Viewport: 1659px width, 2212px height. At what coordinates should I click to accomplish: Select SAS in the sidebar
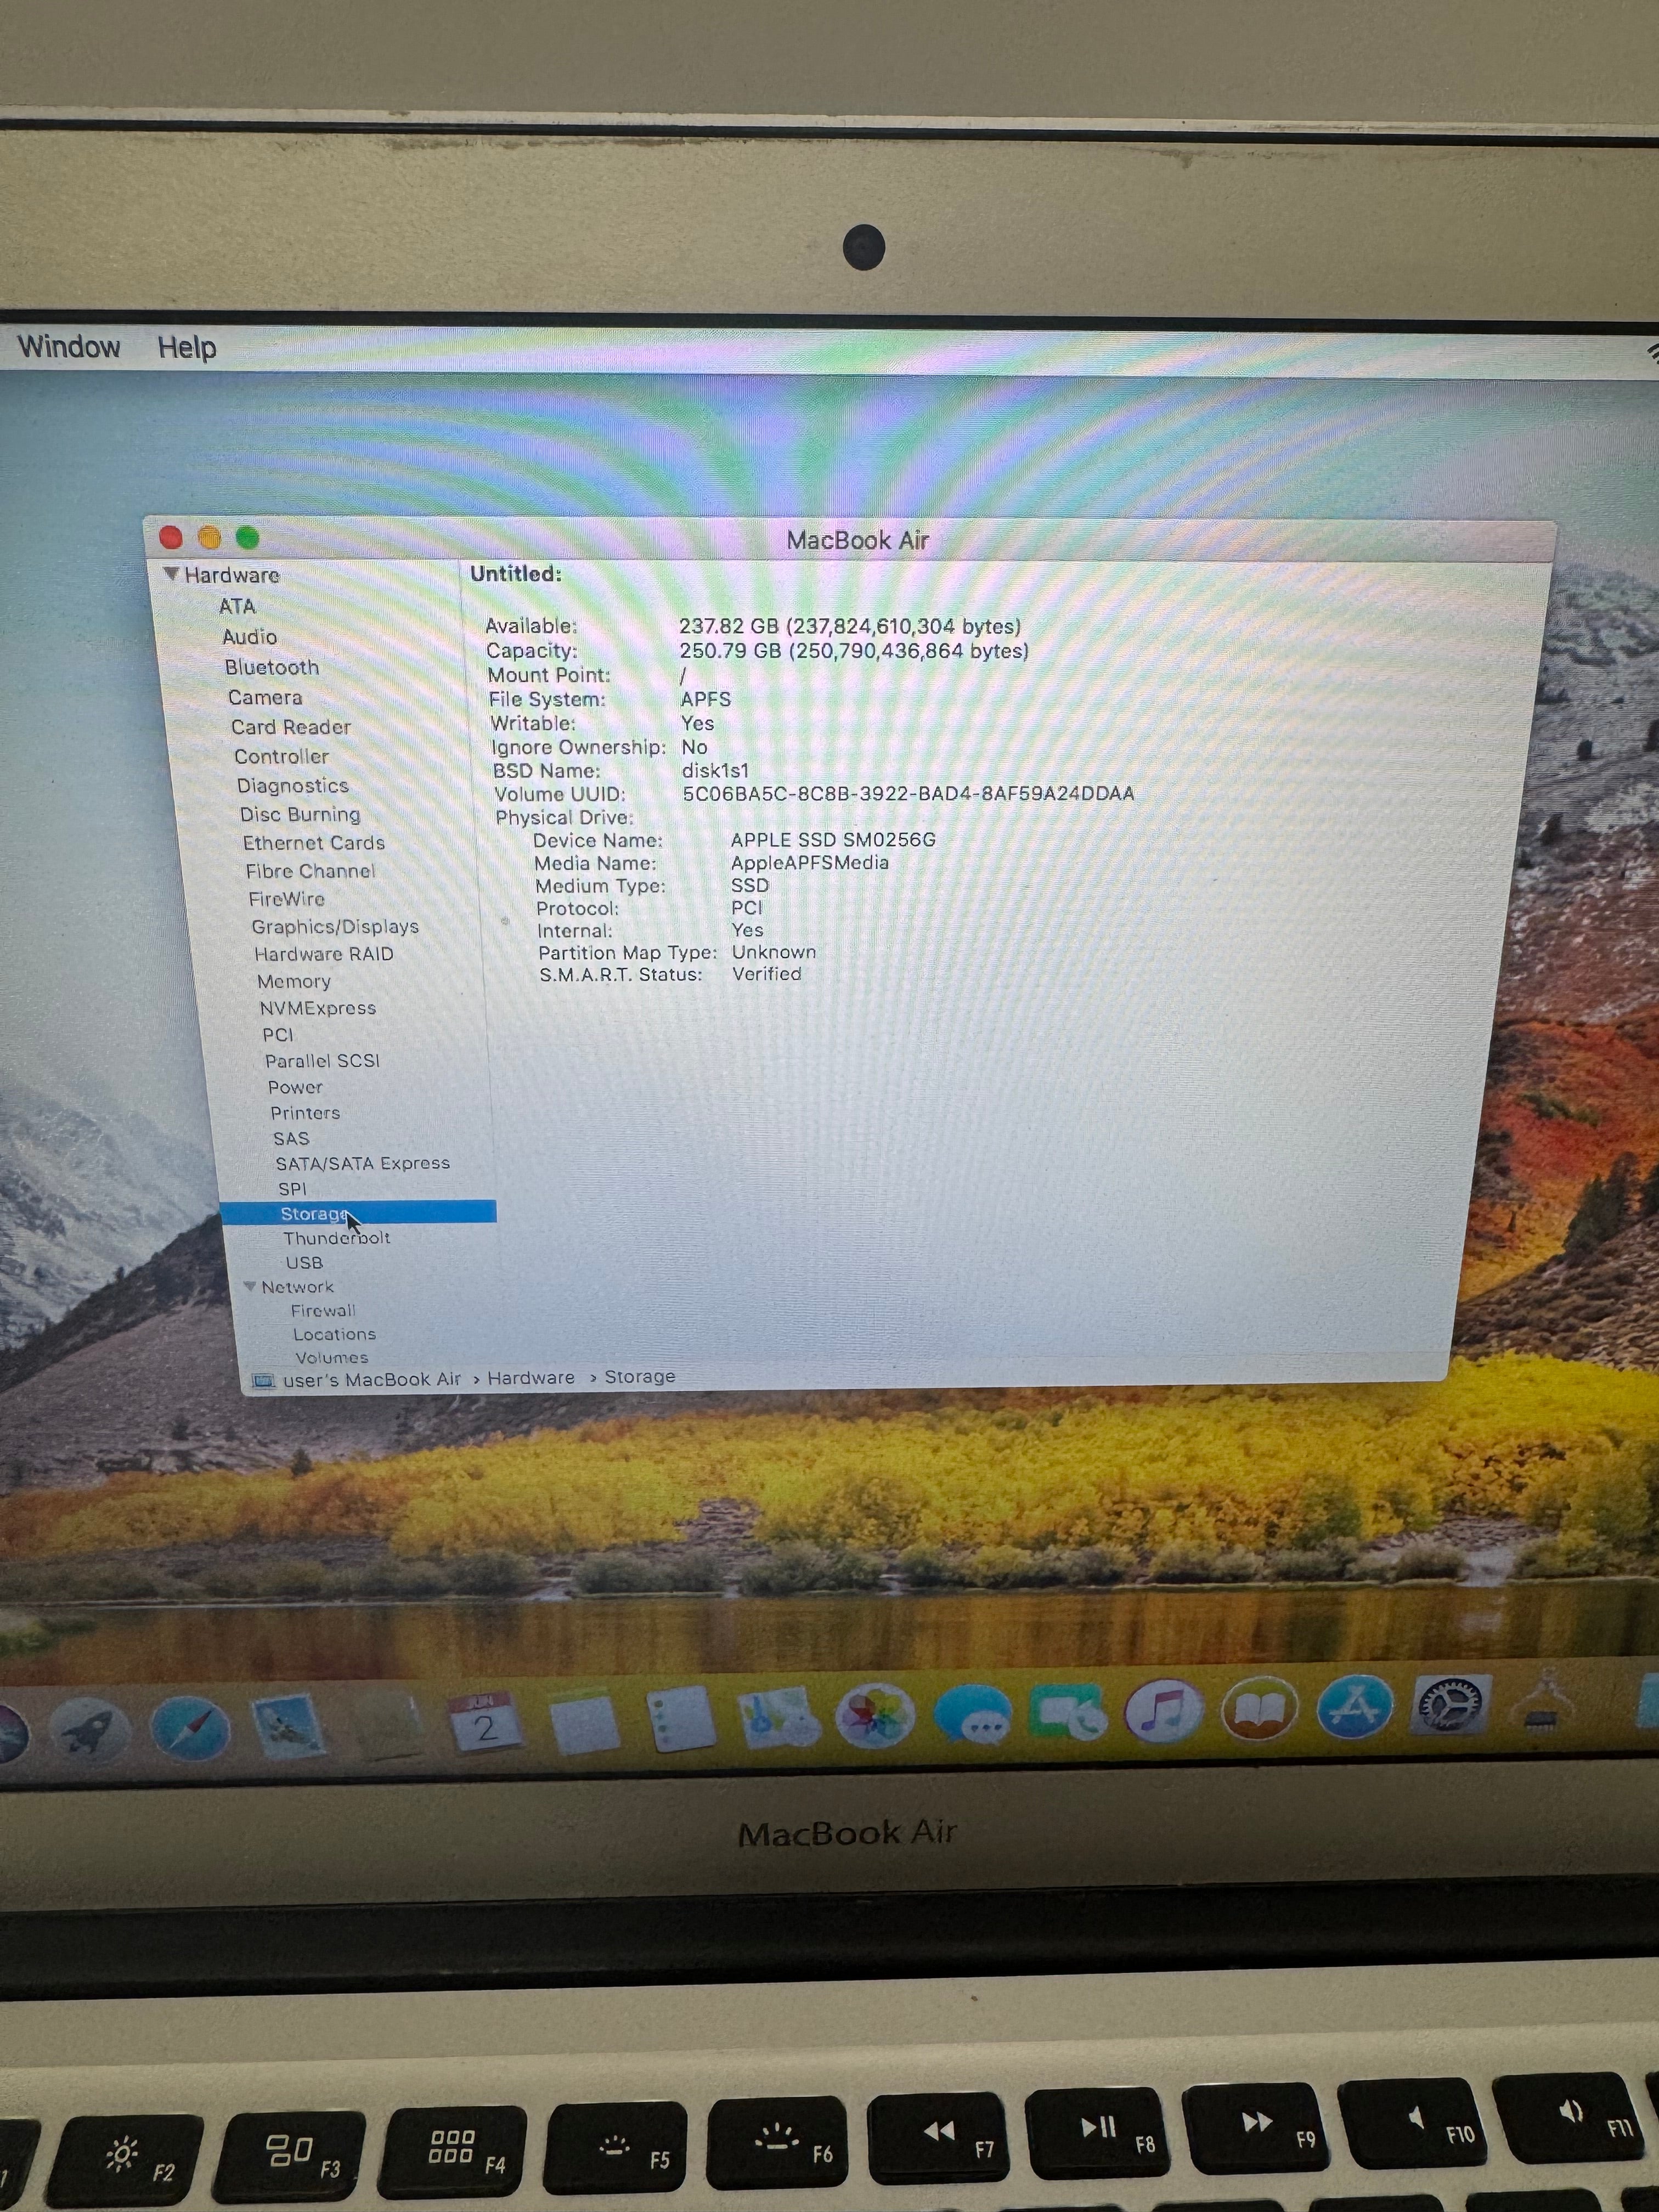pyautogui.click(x=291, y=1139)
